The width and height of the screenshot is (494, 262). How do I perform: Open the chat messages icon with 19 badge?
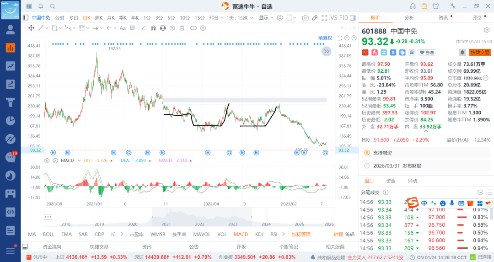tap(11, 157)
